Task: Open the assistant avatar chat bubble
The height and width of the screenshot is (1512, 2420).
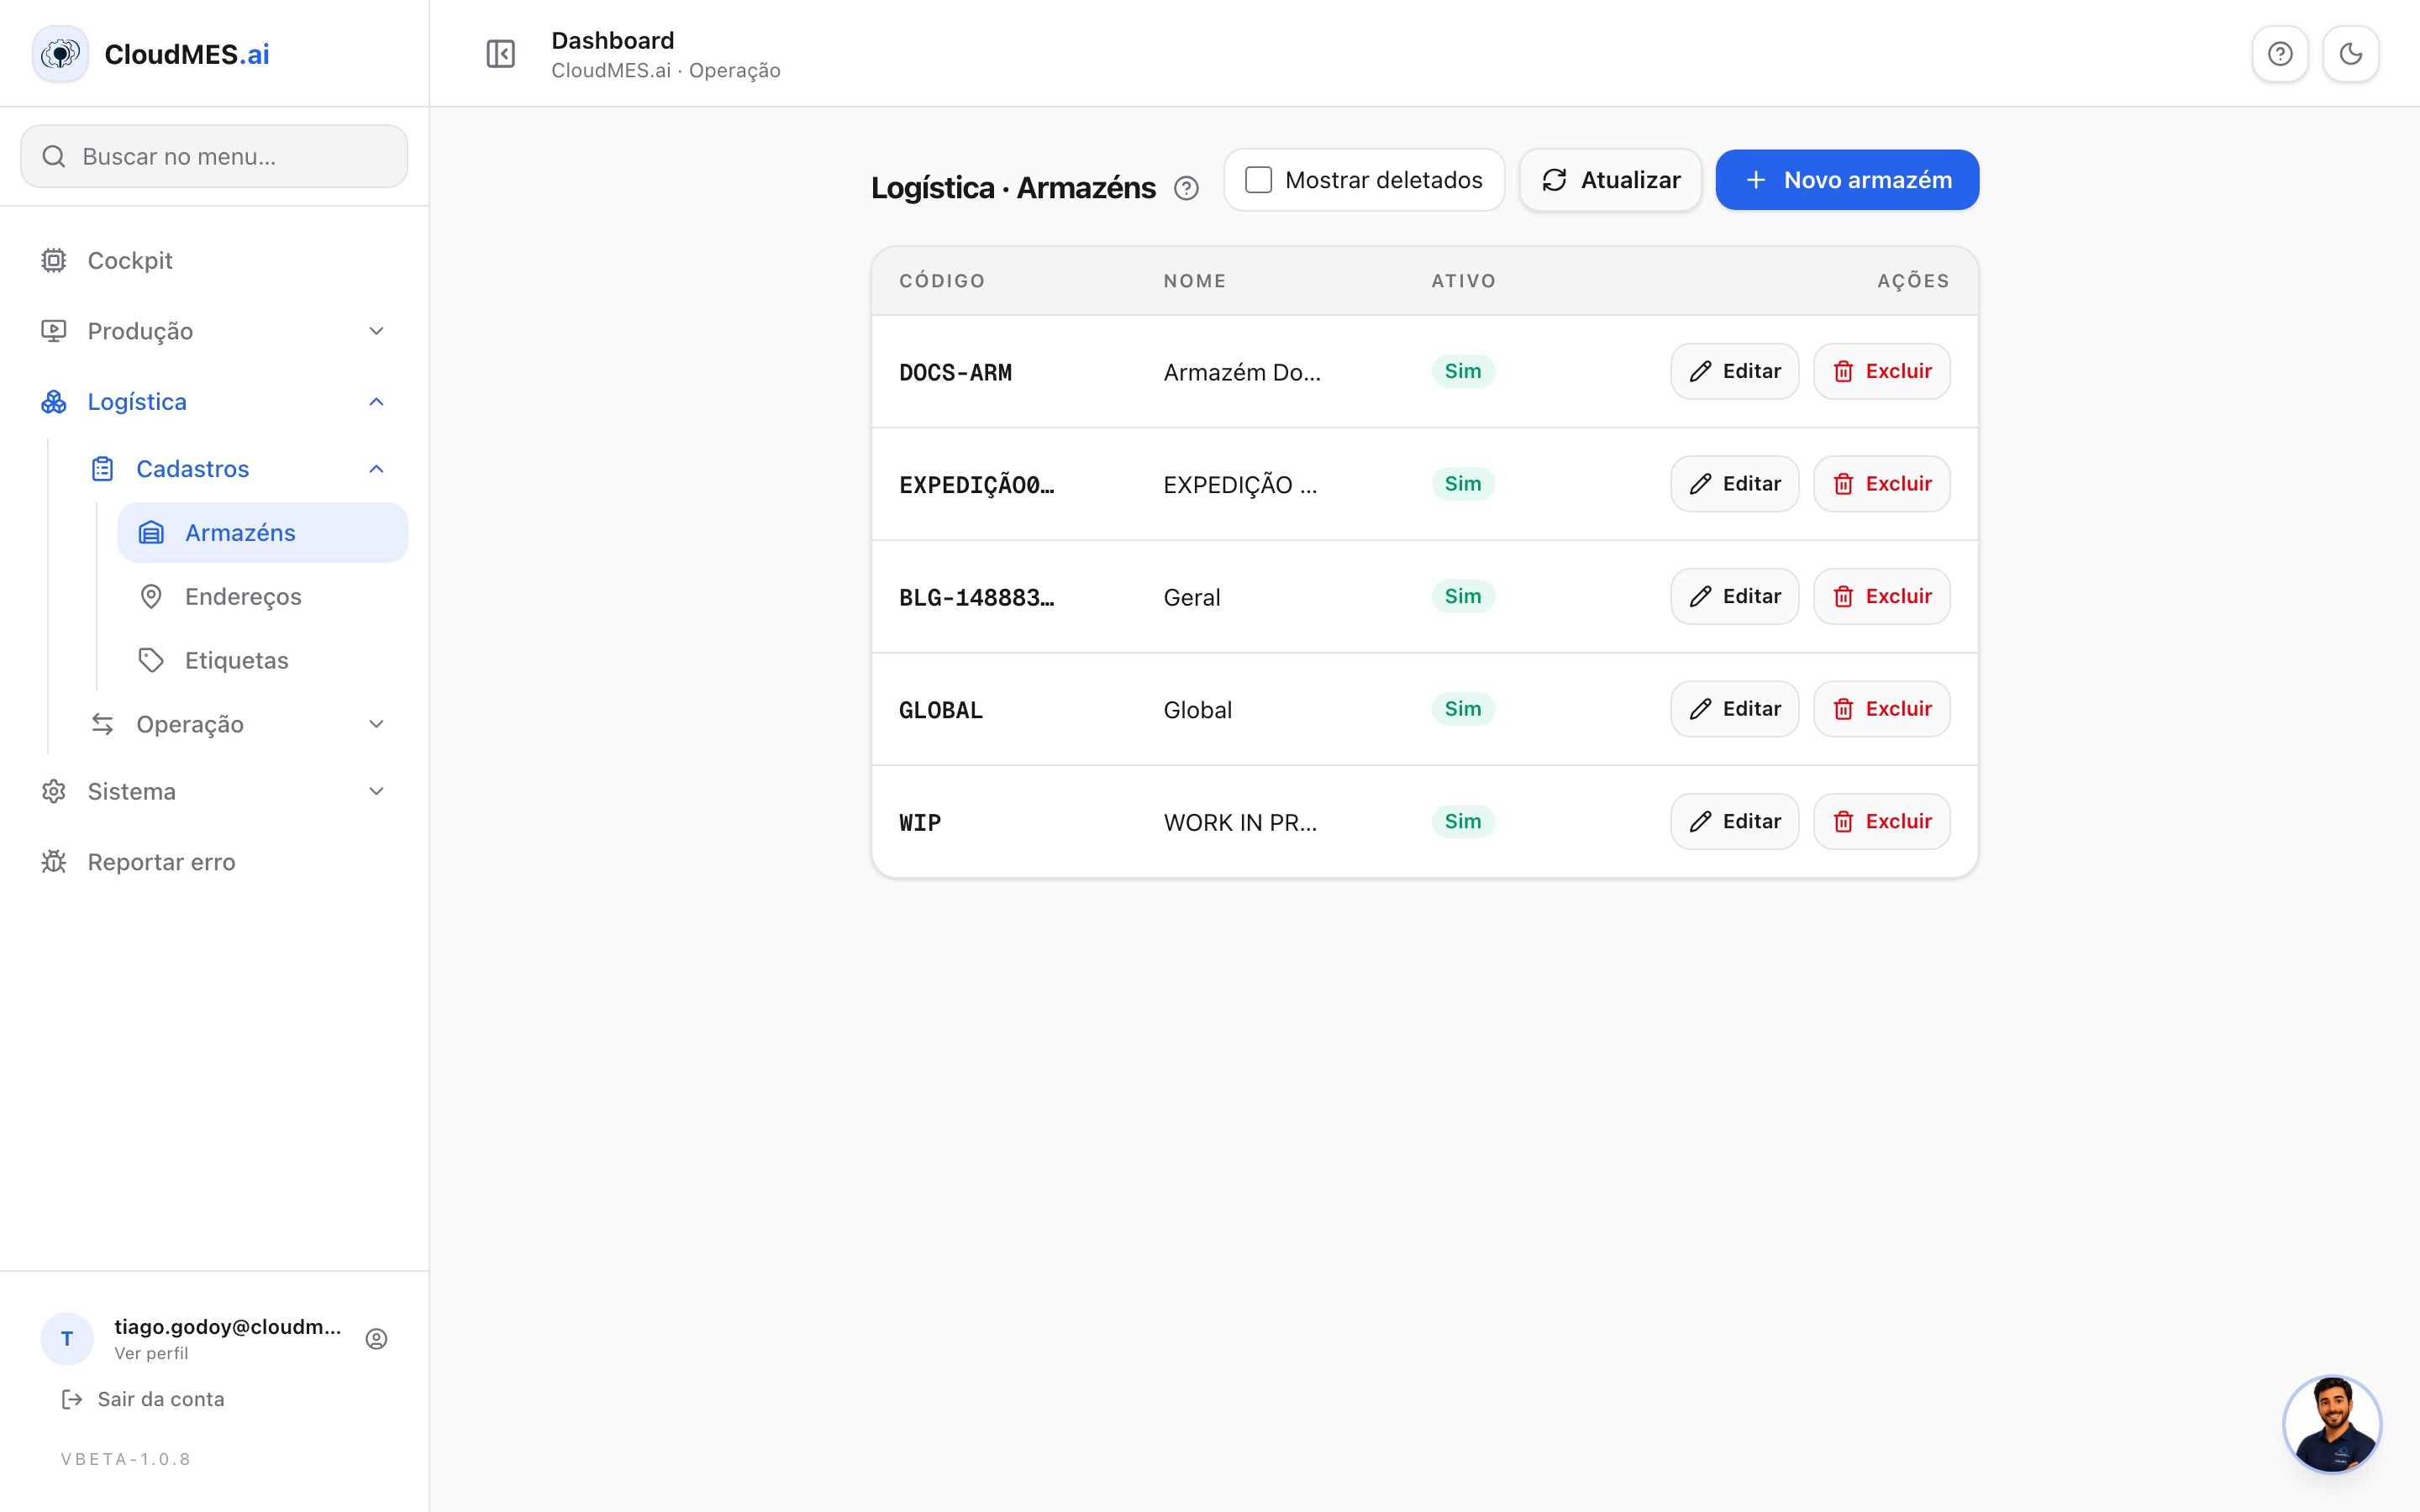Action: tap(2332, 1424)
